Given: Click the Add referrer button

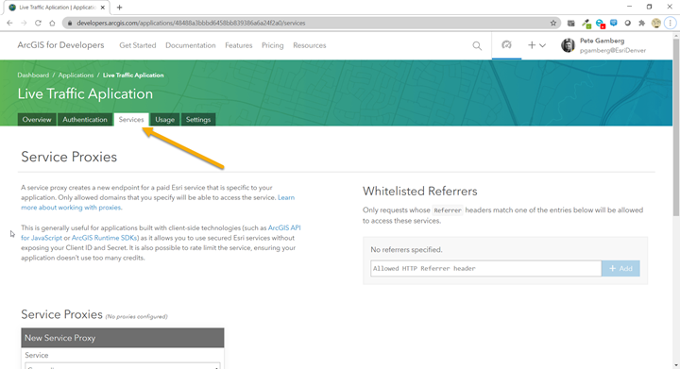Looking at the screenshot, I should [620, 269].
